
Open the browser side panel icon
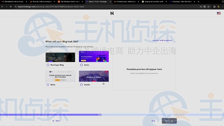coord(214,7)
